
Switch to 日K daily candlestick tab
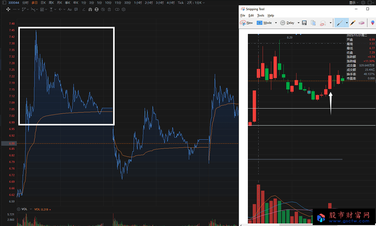click(x=43, y=2)
